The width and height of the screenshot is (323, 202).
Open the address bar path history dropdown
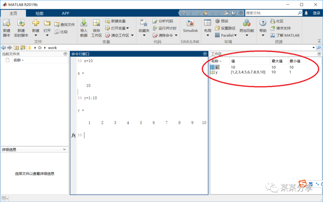(x=313, y=48)
